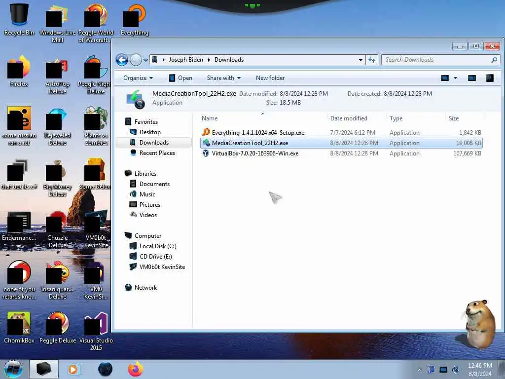This screenshot has height=379, width=505.
Task: Click the taskbar clock showing 12:46 PM
Action: [480, 370]
